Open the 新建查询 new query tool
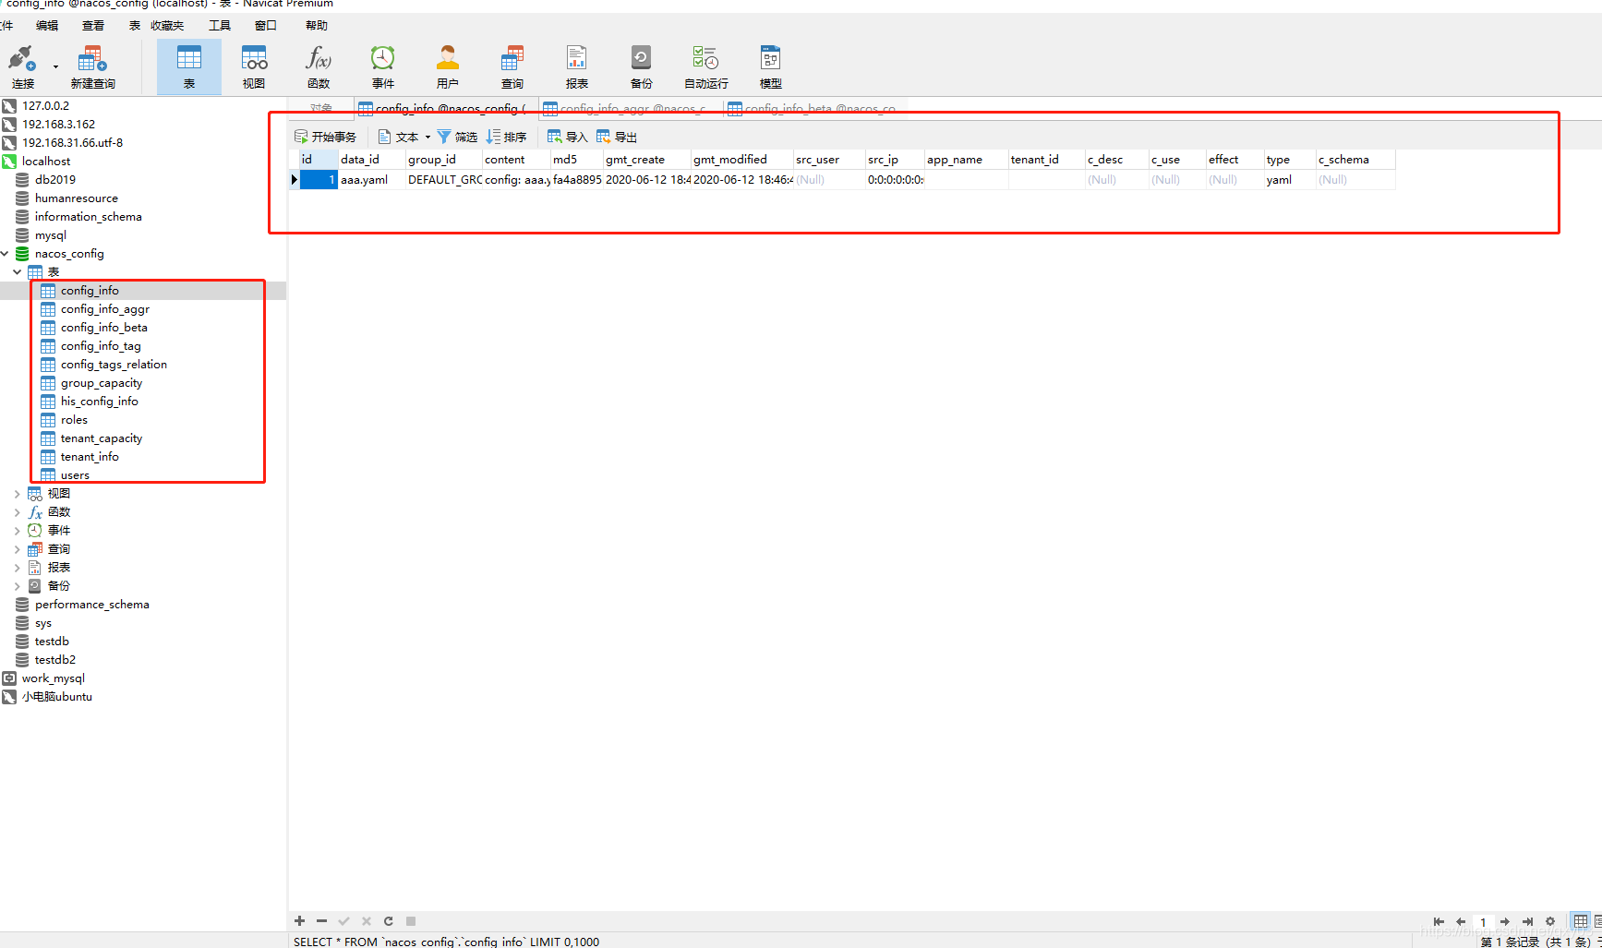The image size is (1602, 948). (92, 67)
